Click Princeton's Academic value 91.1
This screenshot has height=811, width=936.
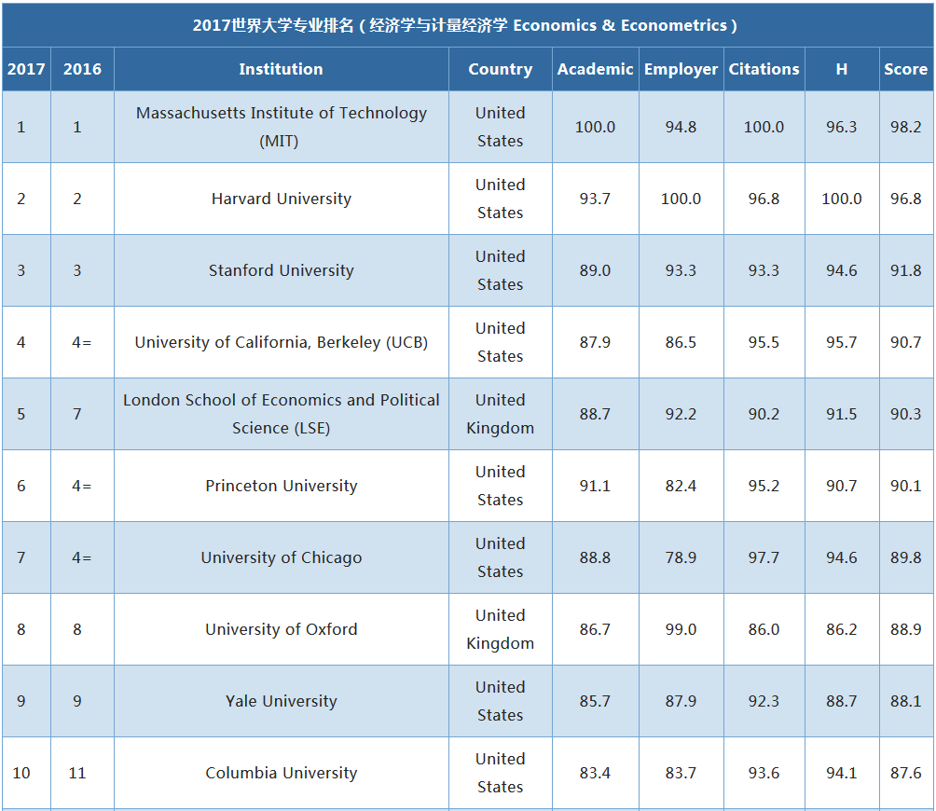595,486
